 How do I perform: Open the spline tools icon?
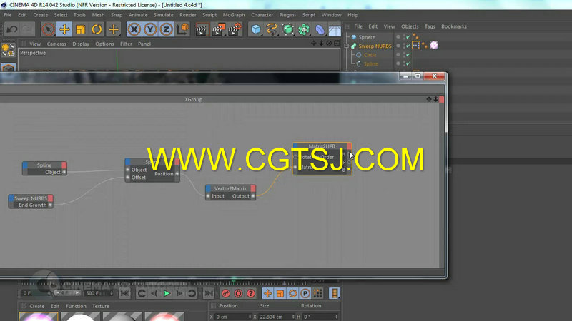(272, 29)
